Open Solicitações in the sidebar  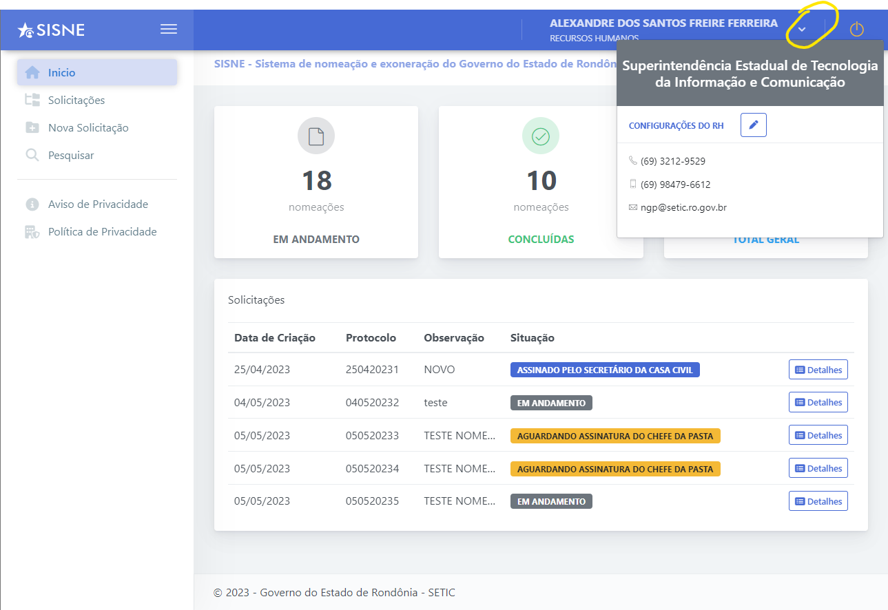[x=97, y=100]
